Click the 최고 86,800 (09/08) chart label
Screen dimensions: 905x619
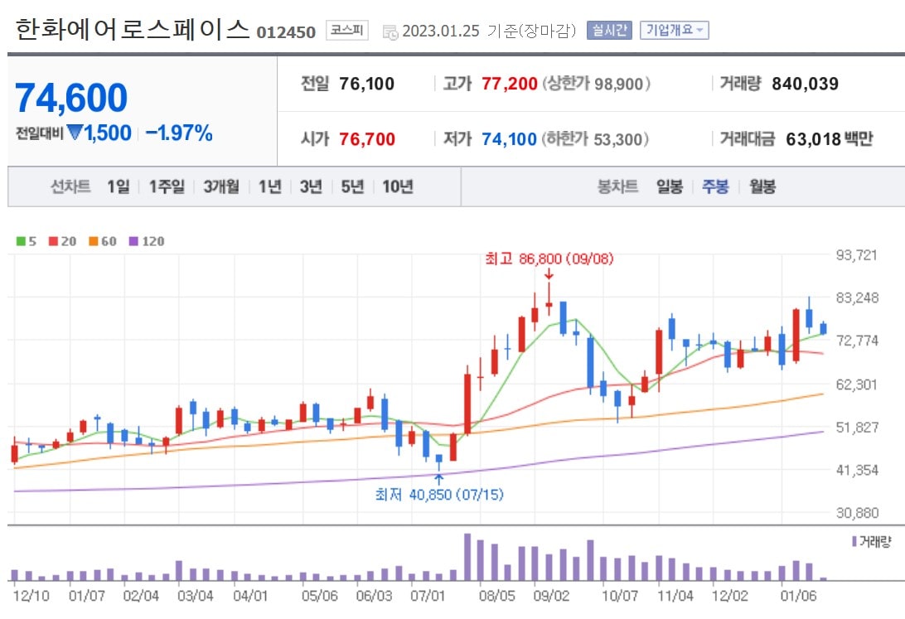(549, 259)
